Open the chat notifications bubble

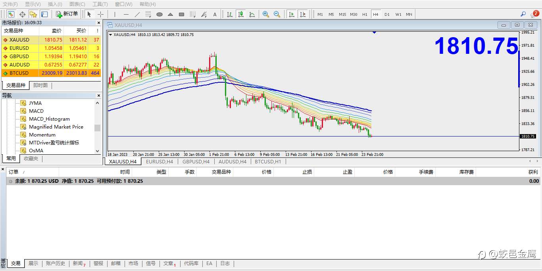534,14
